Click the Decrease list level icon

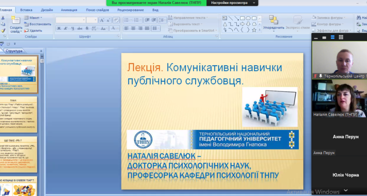click(147, 20)
